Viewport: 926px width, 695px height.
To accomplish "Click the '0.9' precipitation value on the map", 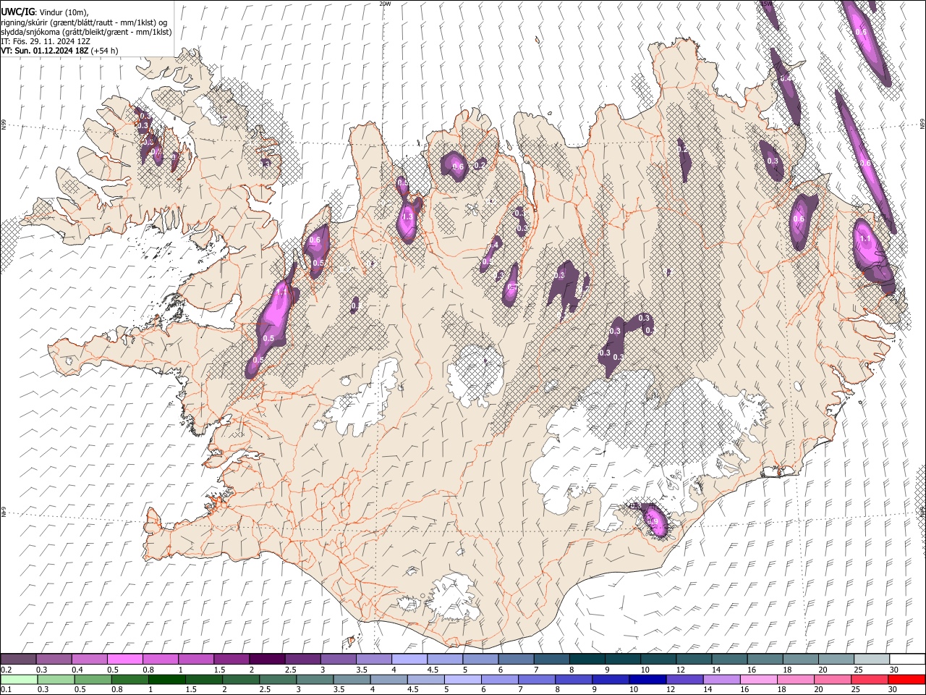I will [653, 521].
